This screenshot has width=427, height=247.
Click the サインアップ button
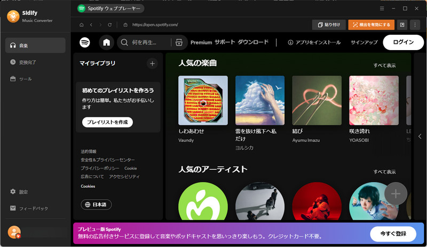[x=364, y=43]
